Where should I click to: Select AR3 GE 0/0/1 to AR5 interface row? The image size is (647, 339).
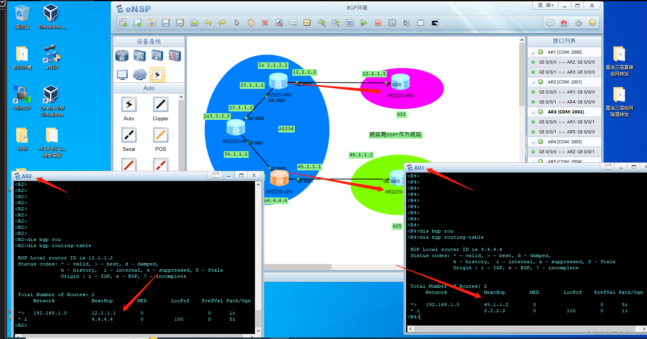[564, 132]
